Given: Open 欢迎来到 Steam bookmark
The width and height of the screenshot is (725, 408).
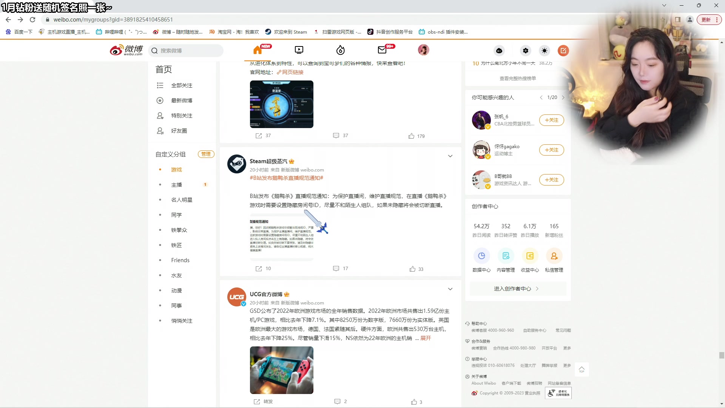Looking at the screenshot, I should coord(286,32).
